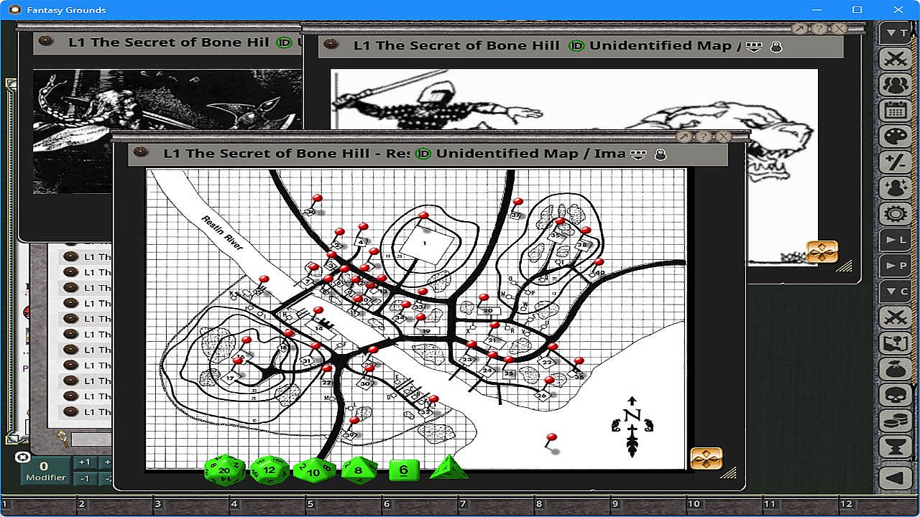Pick the green d12 die
The height and width of the screenshot is (517, 920).
click(x=269, y=470)
